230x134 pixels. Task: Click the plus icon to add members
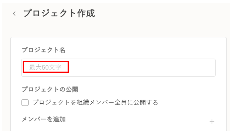[212, 122]
